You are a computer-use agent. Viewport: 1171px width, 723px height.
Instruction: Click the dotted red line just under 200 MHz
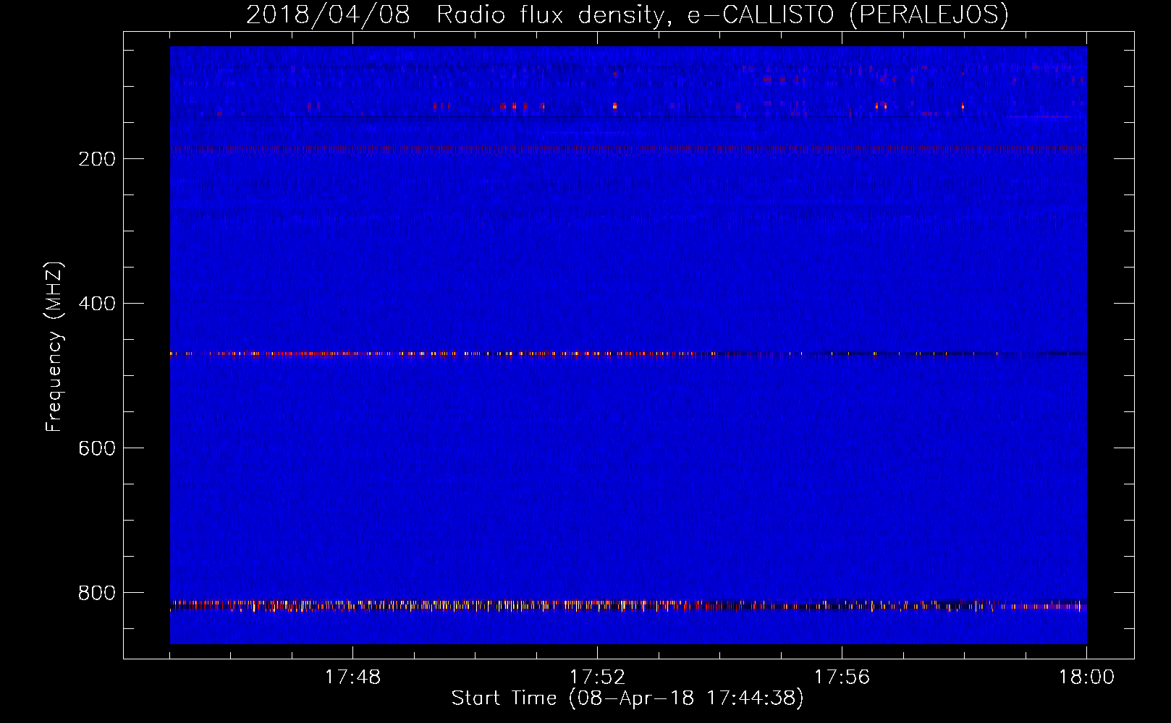click(628, 149)
